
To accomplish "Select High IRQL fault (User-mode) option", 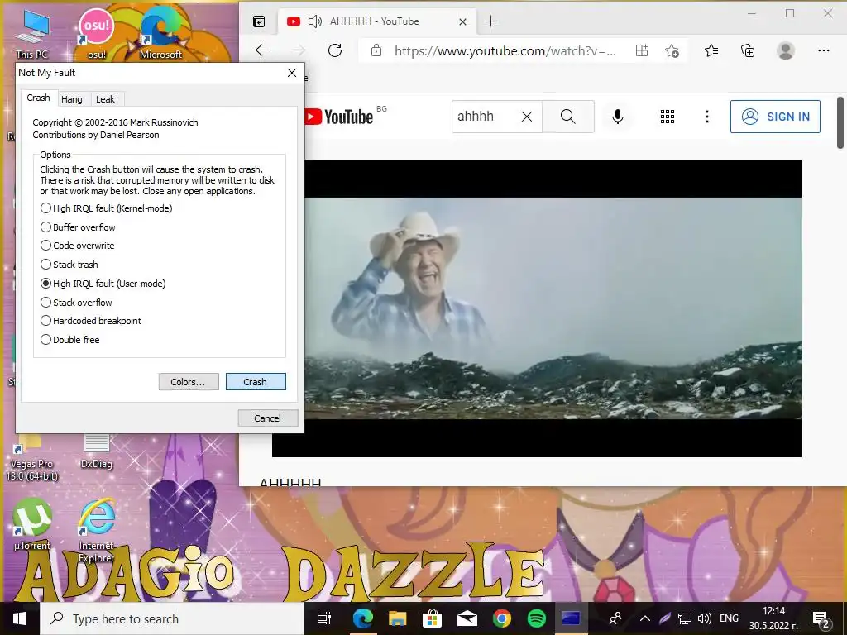I will pyautogui.click(x=103, y=284).
